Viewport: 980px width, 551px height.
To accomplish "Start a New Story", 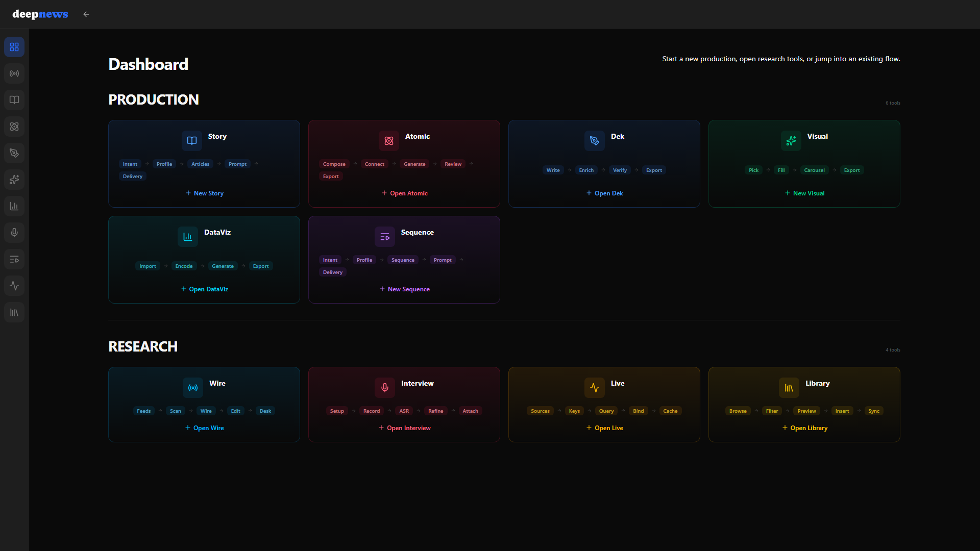I will (x=204, y=193).
